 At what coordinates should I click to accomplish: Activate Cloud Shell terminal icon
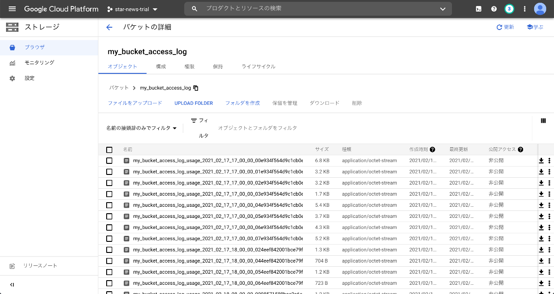pos(479,9)
